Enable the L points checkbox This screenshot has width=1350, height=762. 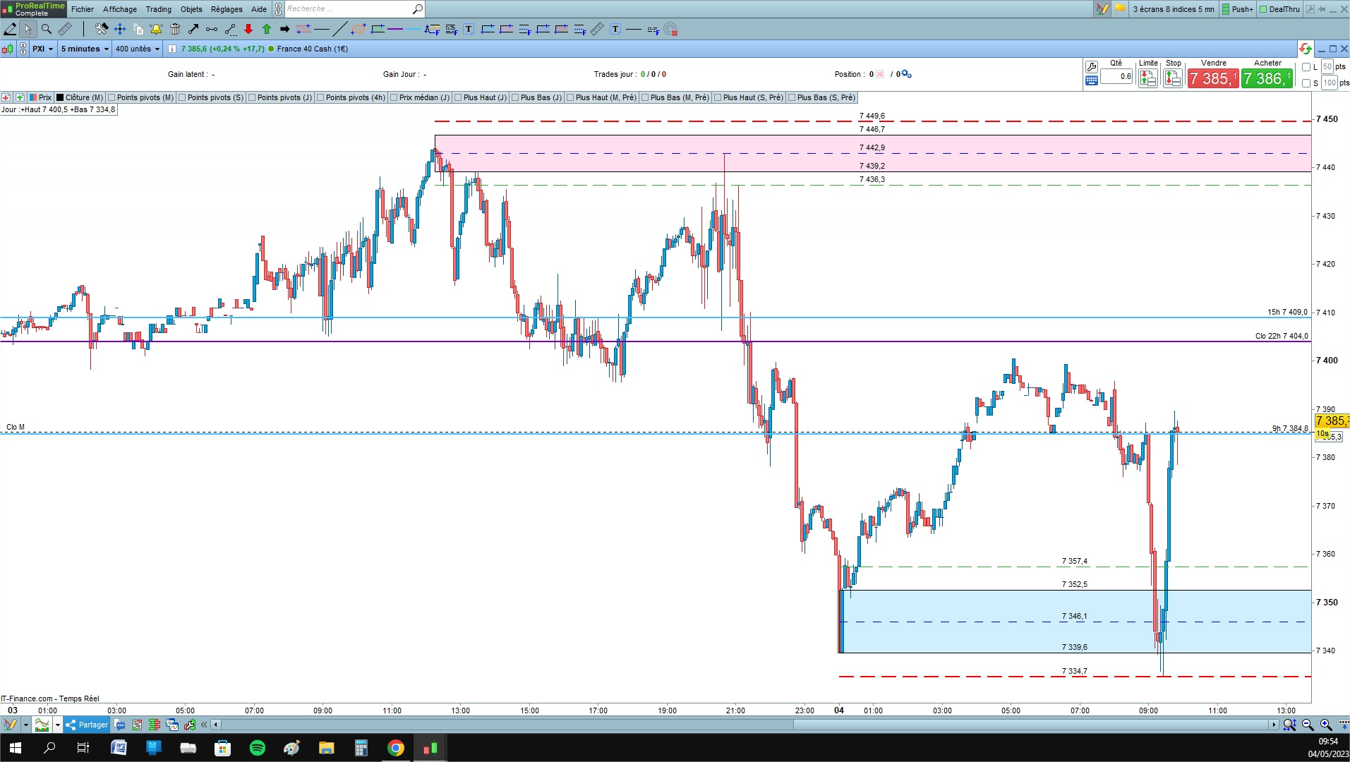point(1306,67)
